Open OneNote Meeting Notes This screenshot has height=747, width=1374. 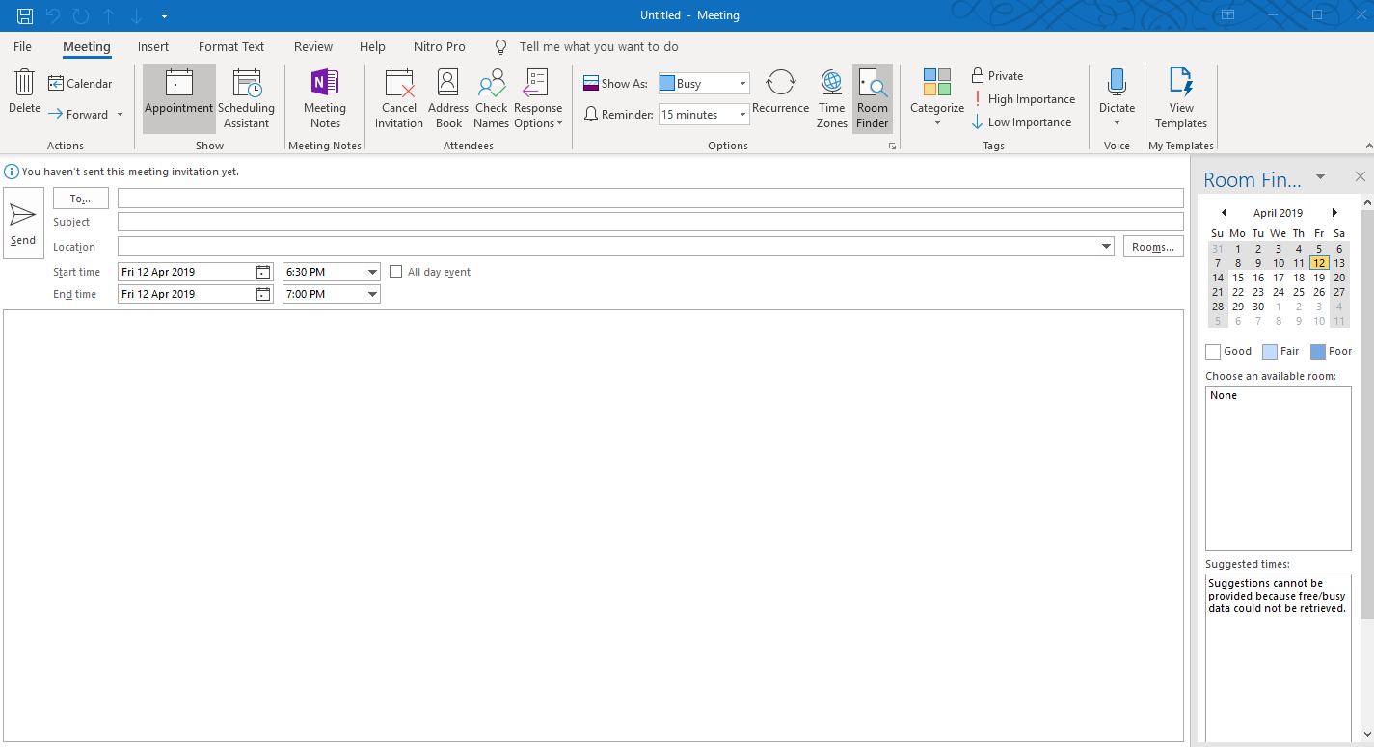point(325,98)
